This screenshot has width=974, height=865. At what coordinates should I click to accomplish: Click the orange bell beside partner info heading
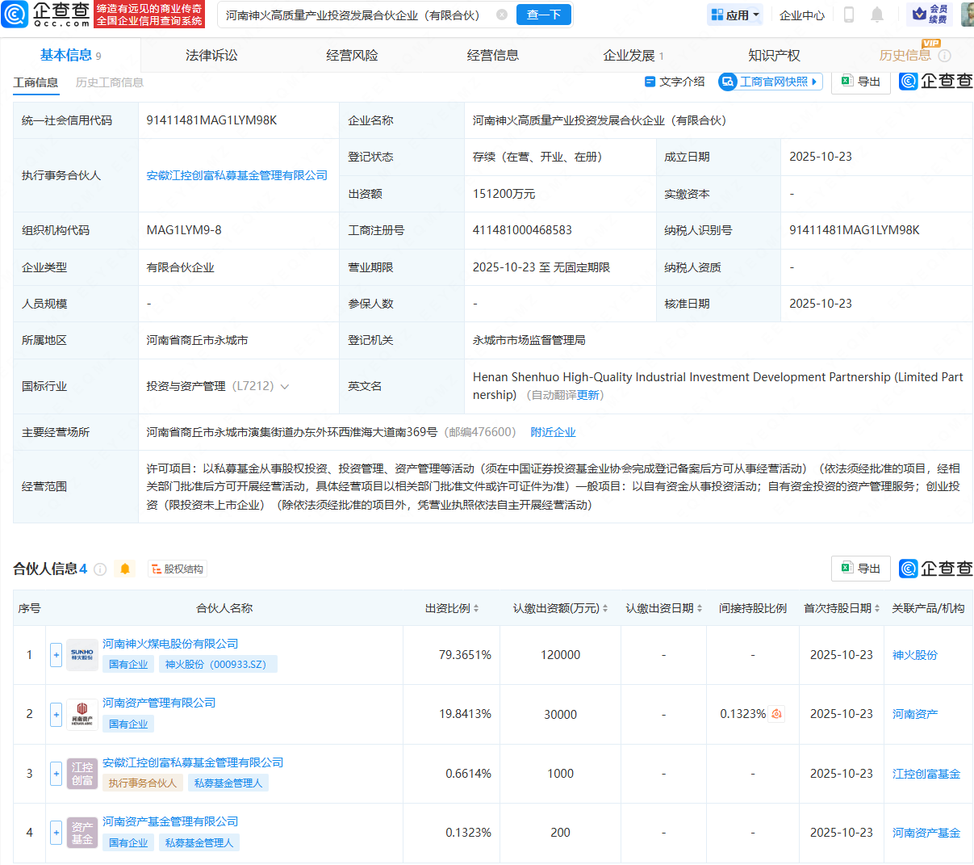pyautogui.click(x=125, y=569)
